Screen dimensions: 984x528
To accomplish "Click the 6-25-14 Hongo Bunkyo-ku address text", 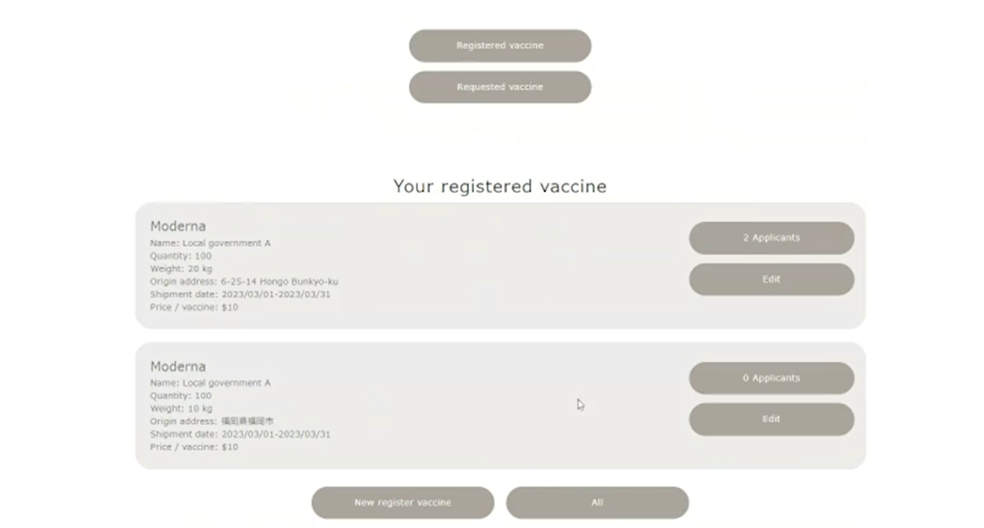I will click(279, 281).
